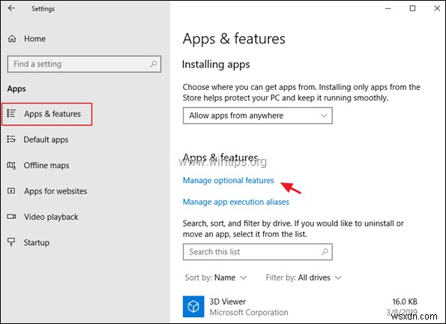Open Startup settings page
This screenshot has height=324, width=446.
37,242
